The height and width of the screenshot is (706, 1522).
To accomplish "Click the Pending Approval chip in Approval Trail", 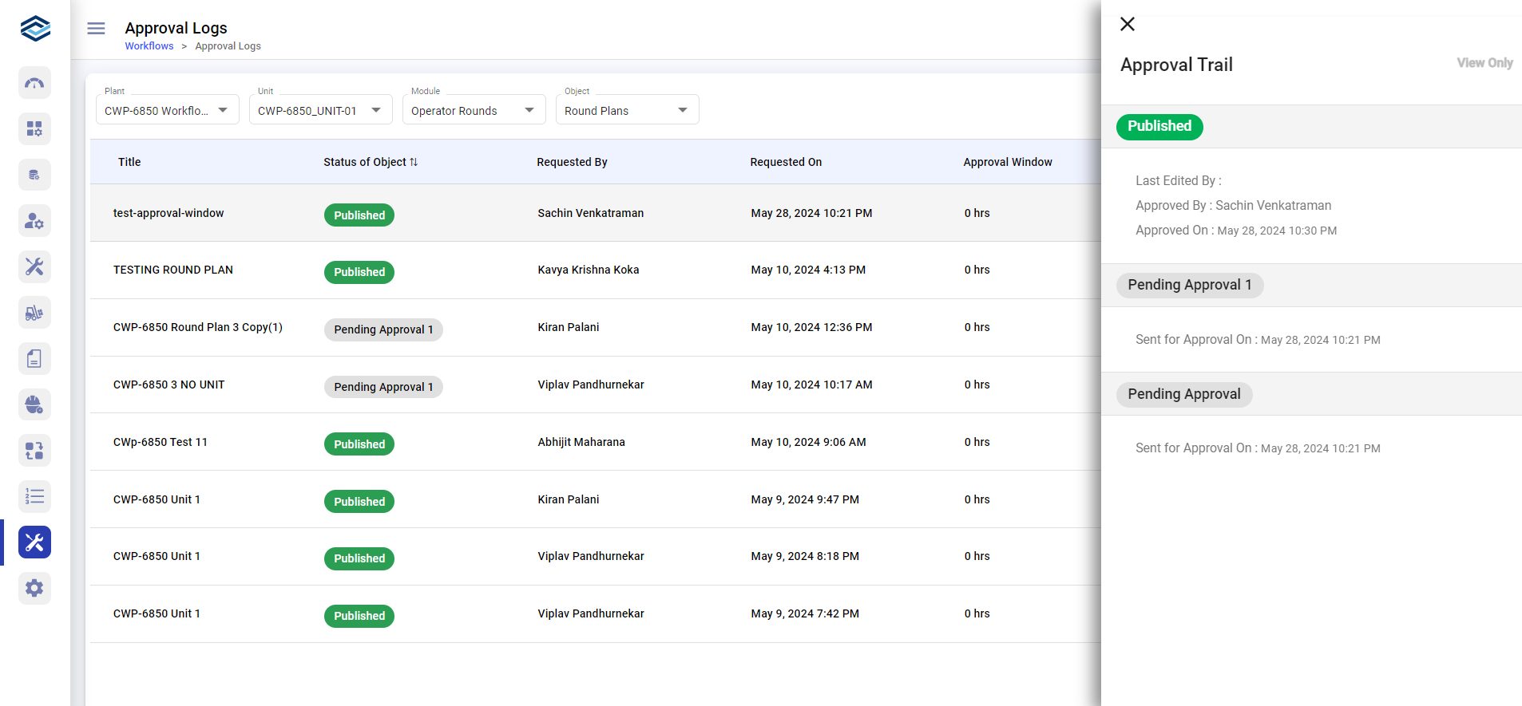I will [1184, 395].
